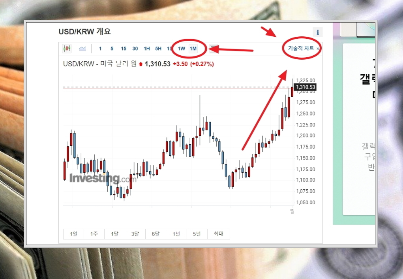
Task: Click the 1,200.00 axis label
Action: click(306, 136)
